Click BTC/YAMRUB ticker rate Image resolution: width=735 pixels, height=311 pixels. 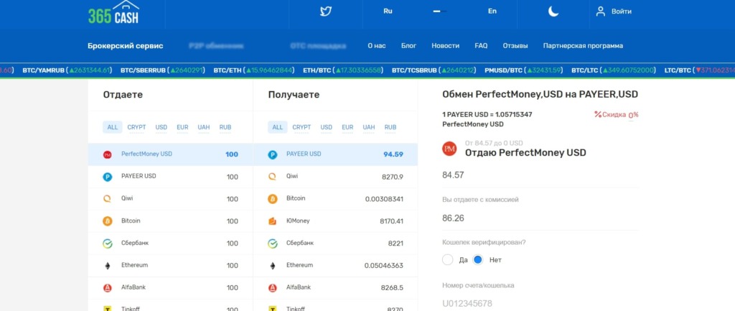(67, 70)
